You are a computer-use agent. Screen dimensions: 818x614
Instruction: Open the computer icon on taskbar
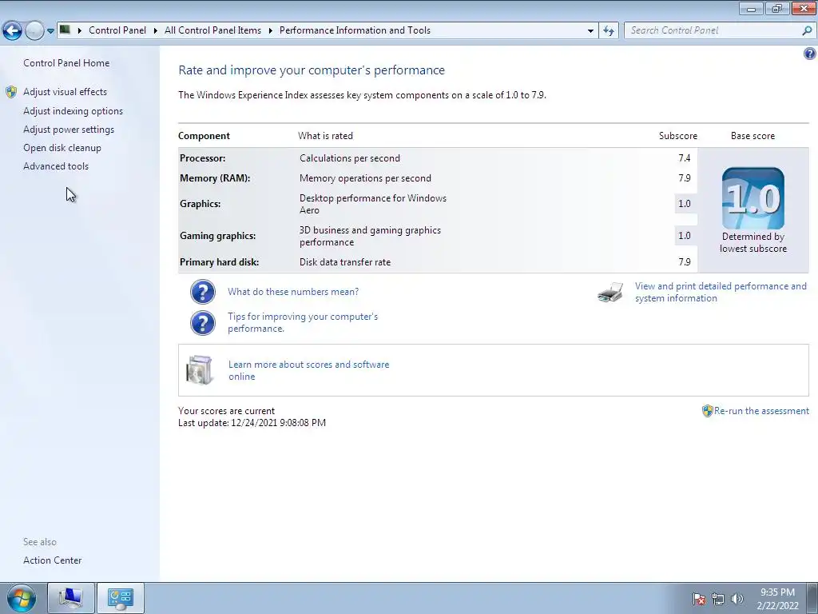[x=70, y=598]
